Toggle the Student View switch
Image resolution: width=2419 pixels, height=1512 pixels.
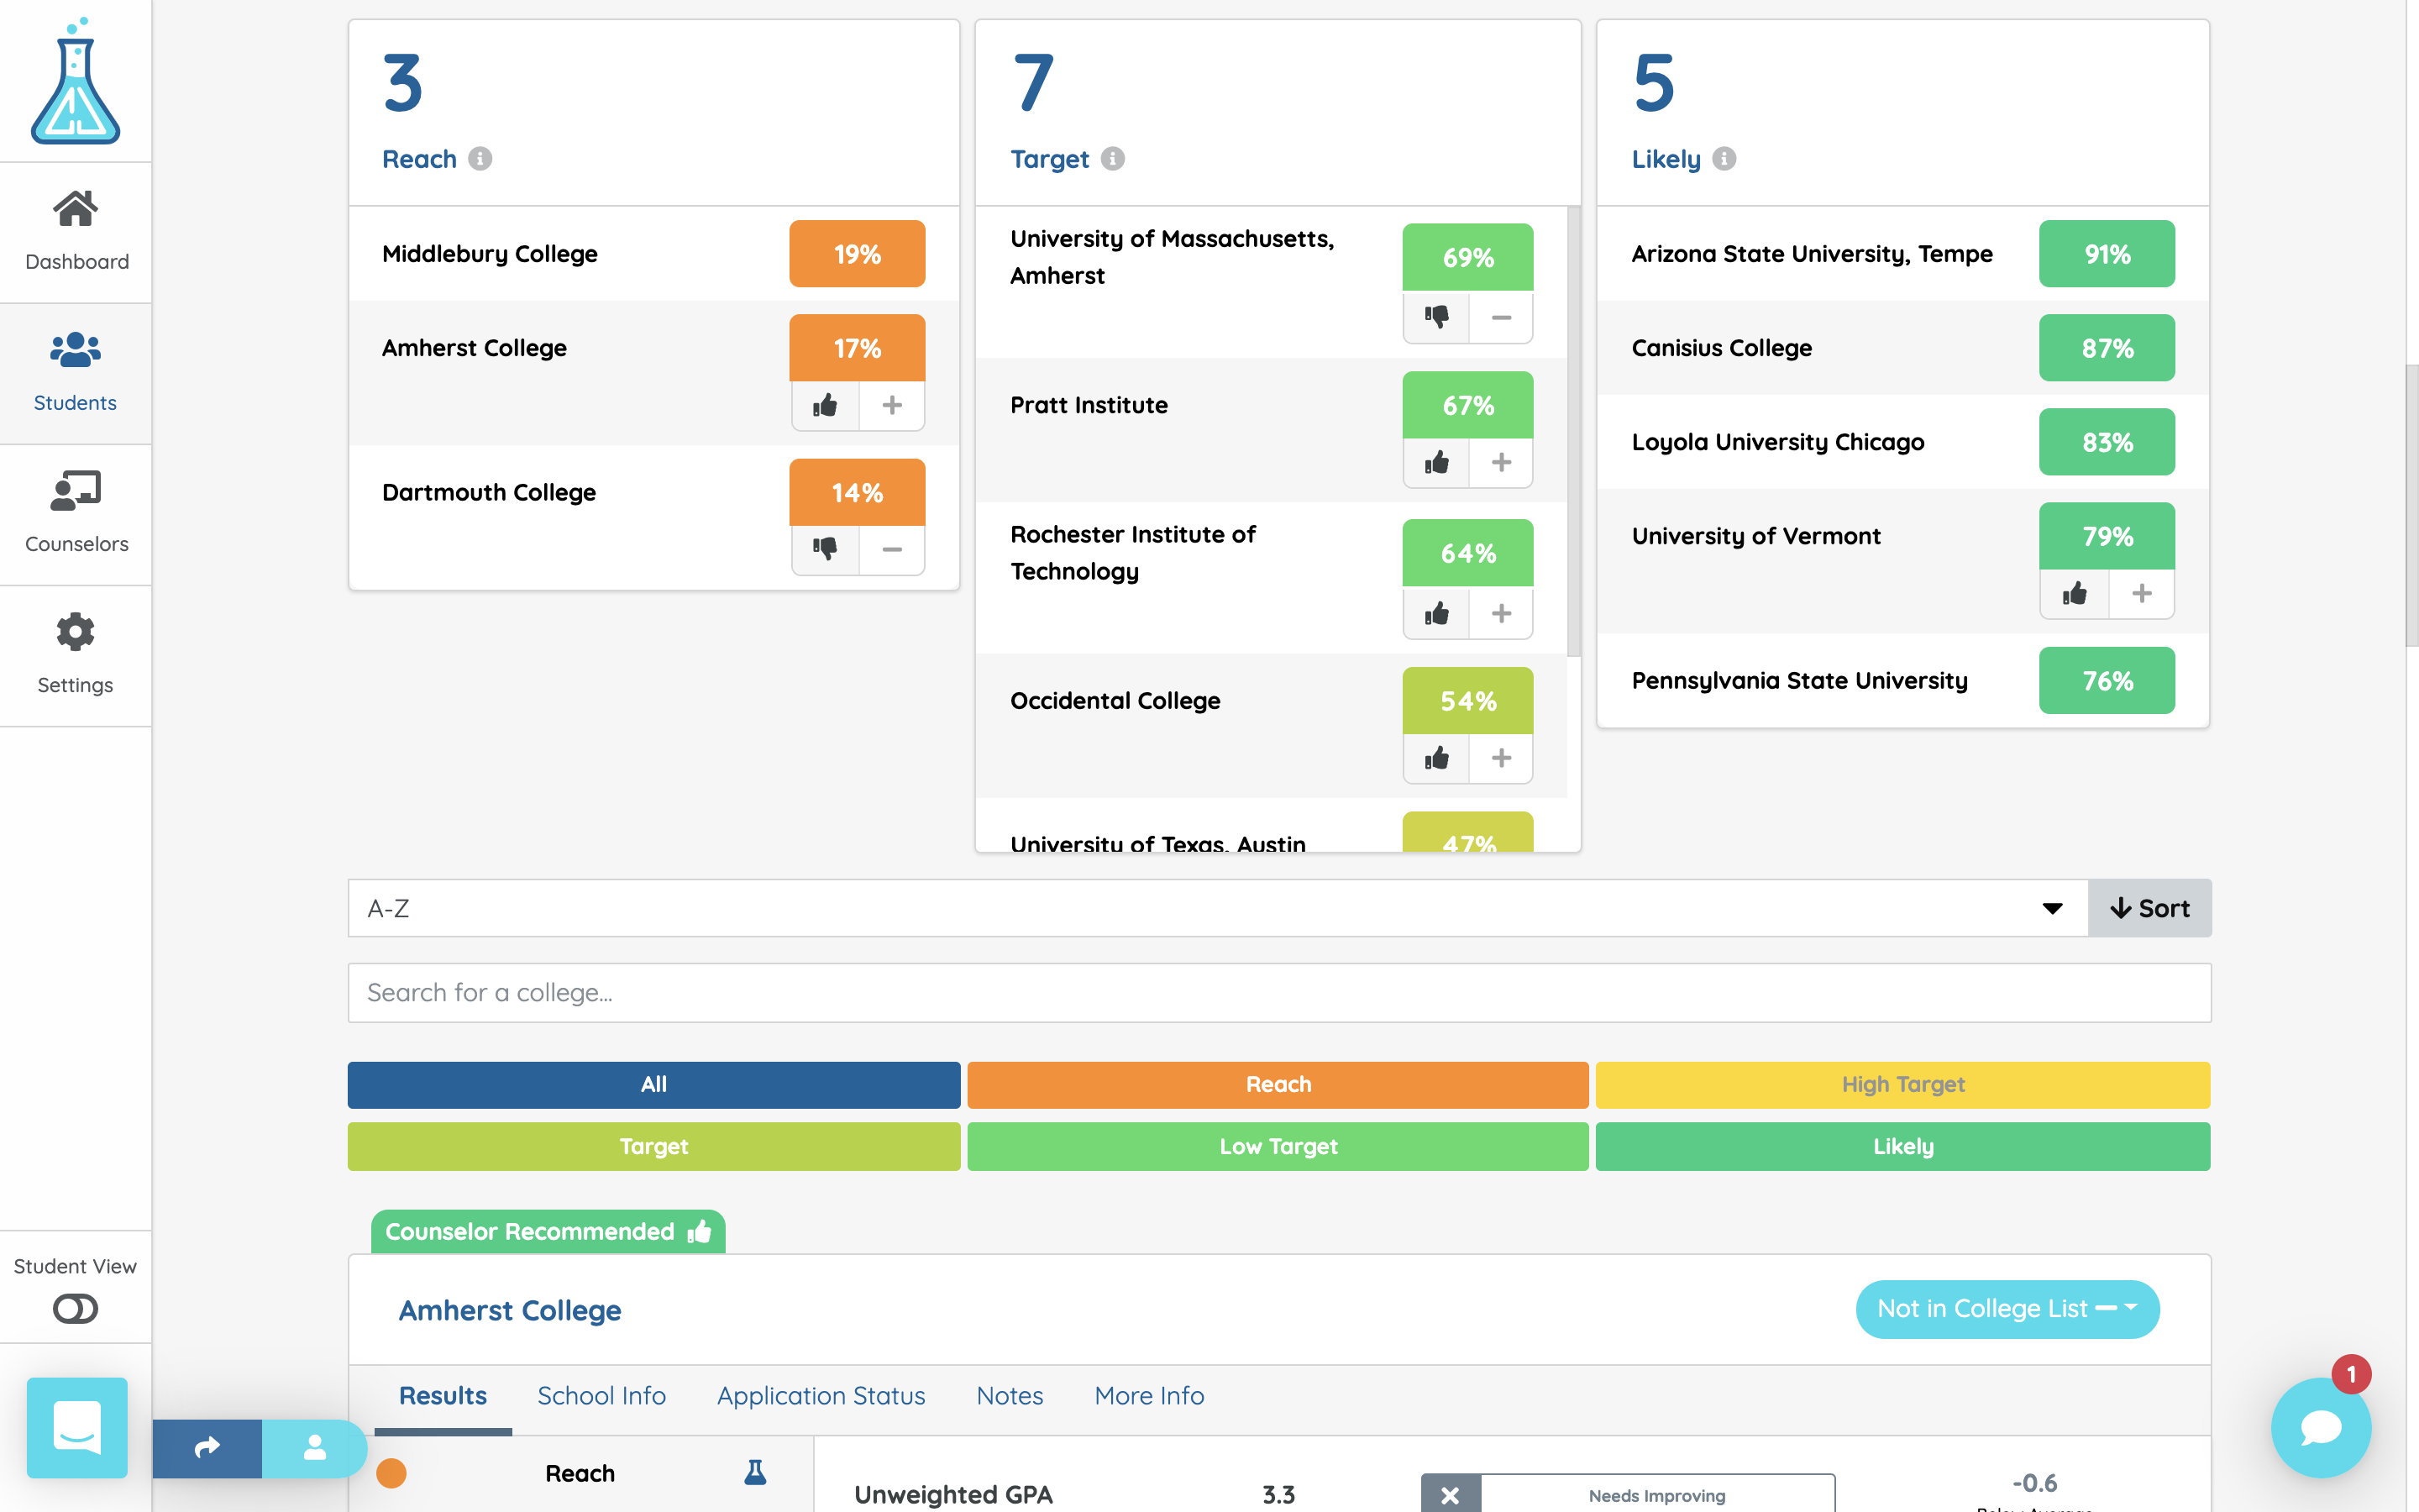[75, 1308]
